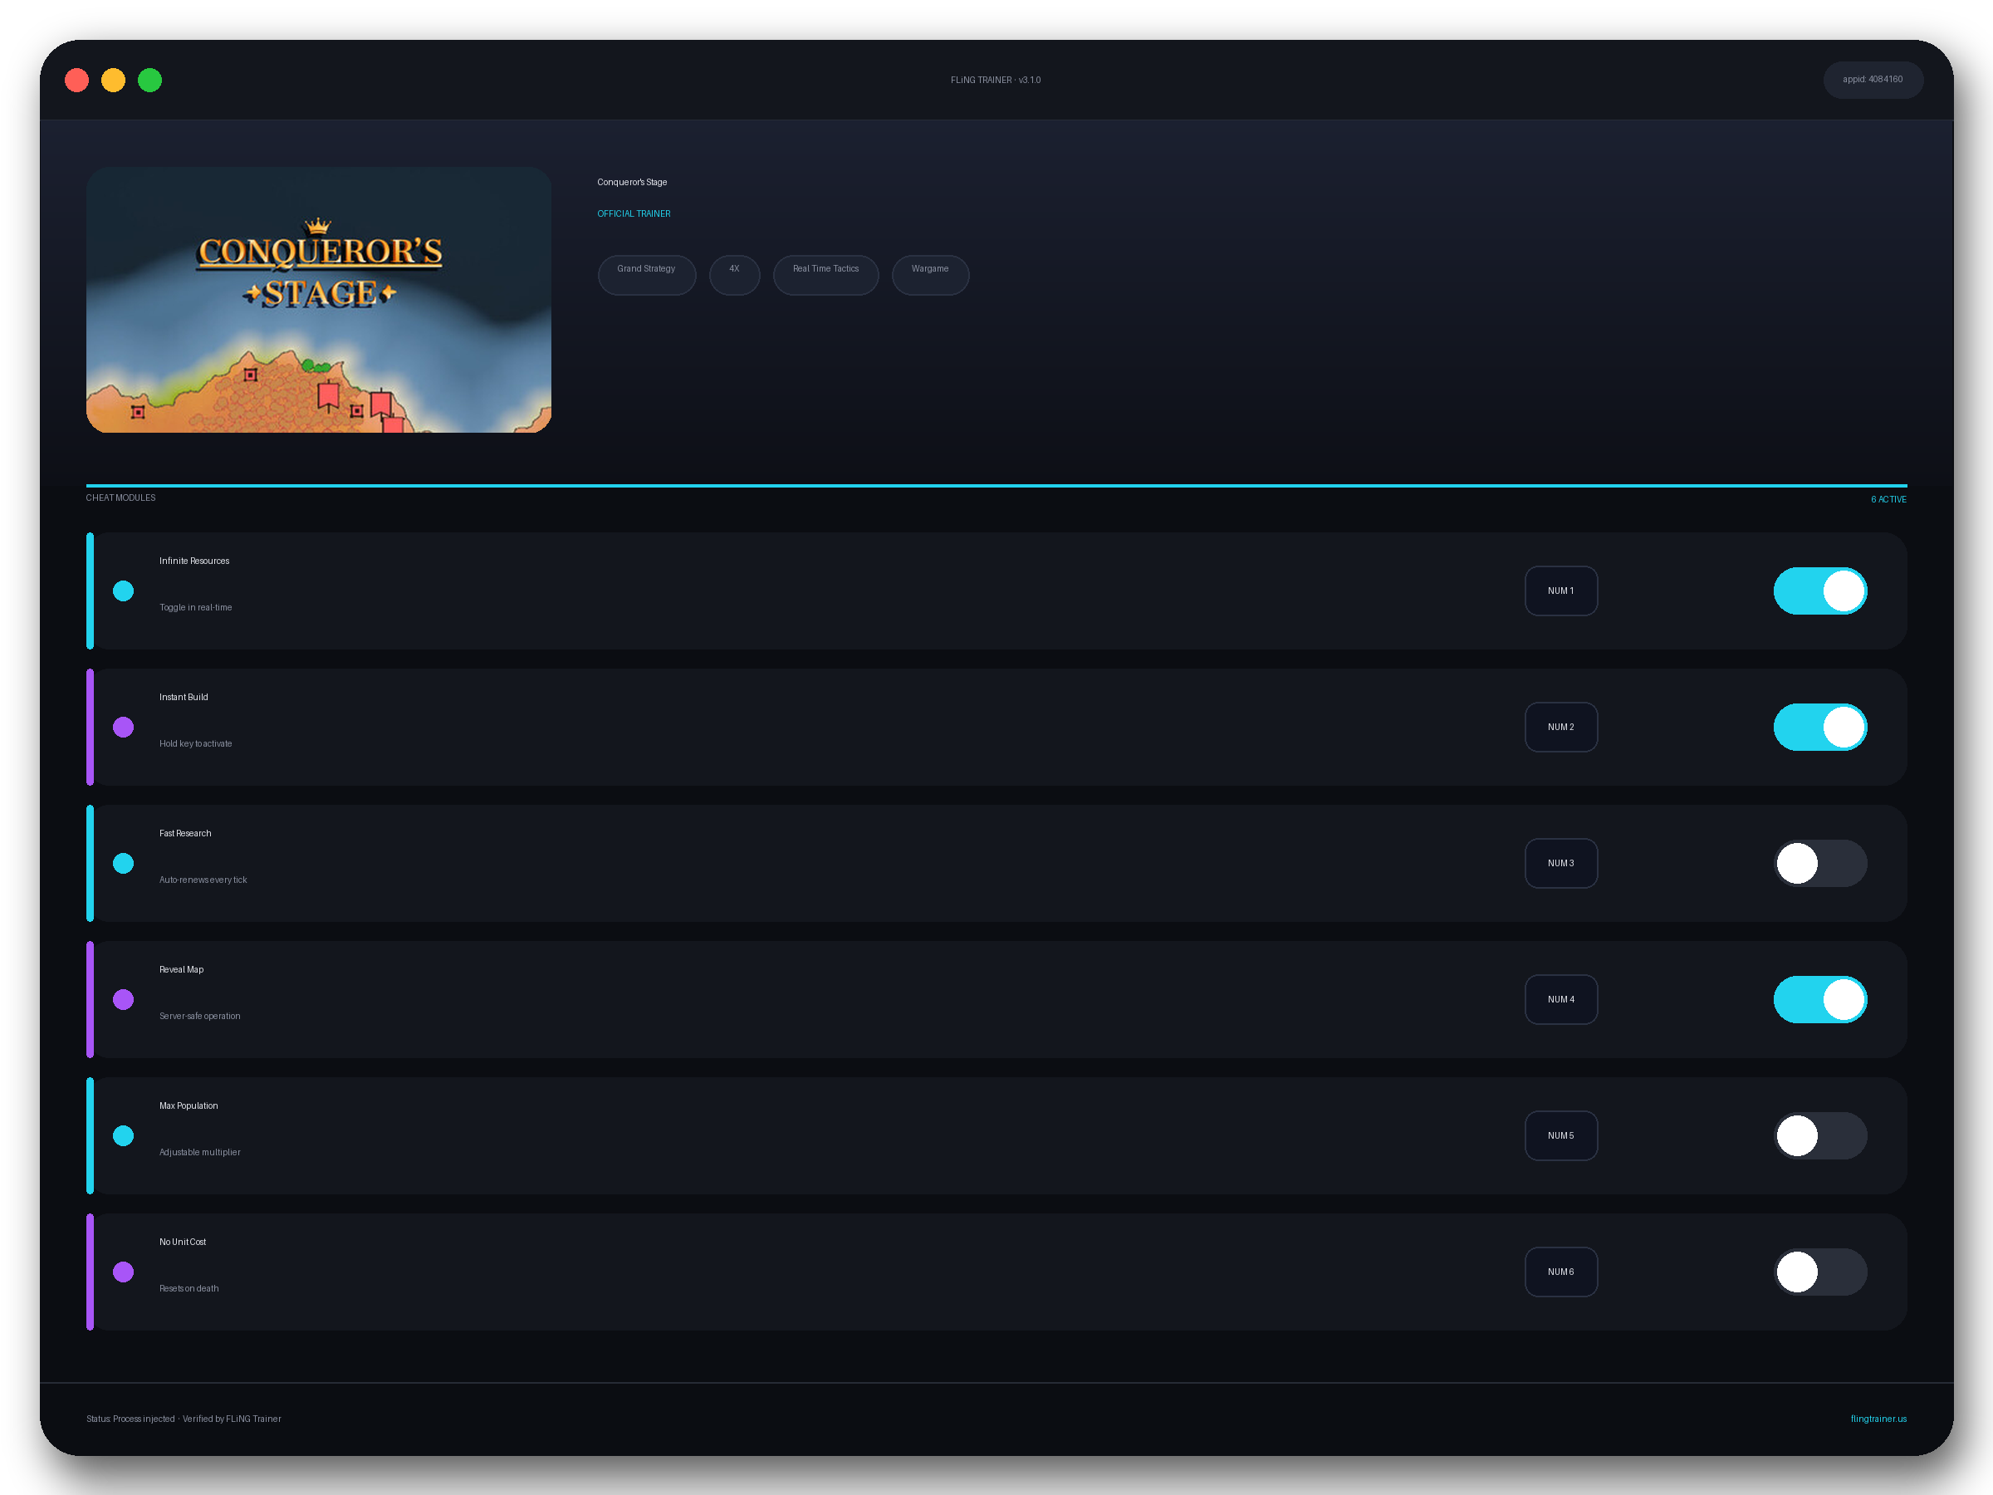Disable the Reveal Map switch
Viewport: 1993px width, 1495px height.
coord(1820,999)
